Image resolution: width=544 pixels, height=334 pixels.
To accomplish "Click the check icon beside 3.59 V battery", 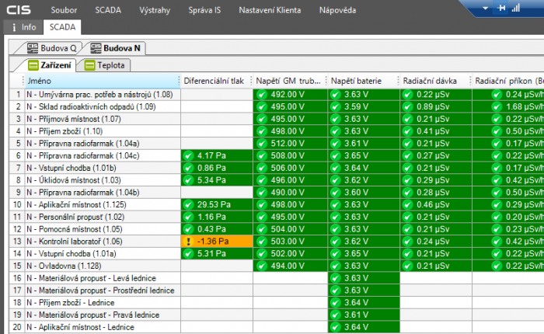I will [x=336, y=106].
